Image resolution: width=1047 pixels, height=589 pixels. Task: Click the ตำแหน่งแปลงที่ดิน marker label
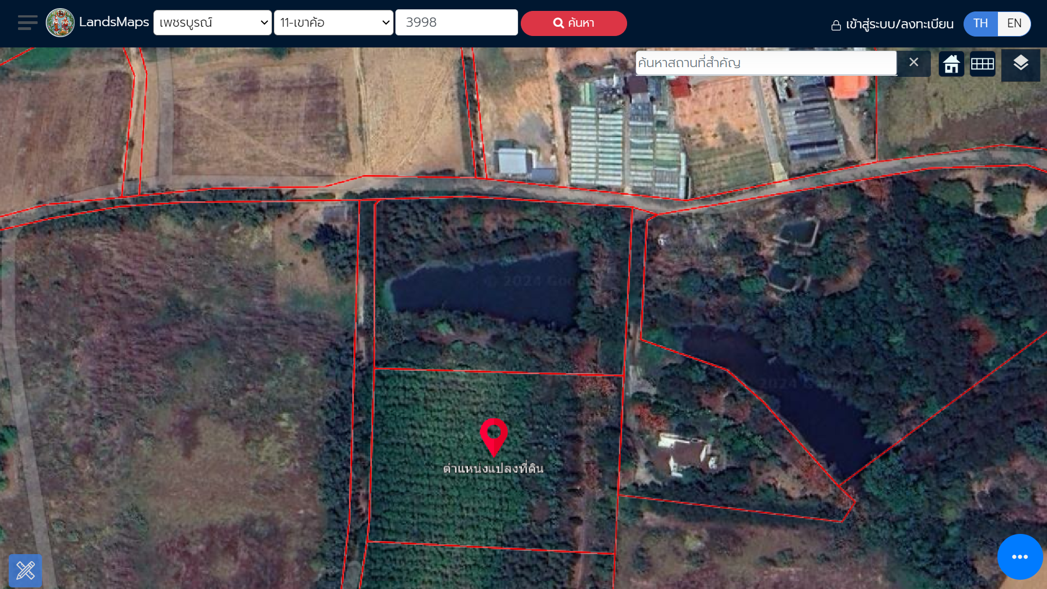[494, 469]
